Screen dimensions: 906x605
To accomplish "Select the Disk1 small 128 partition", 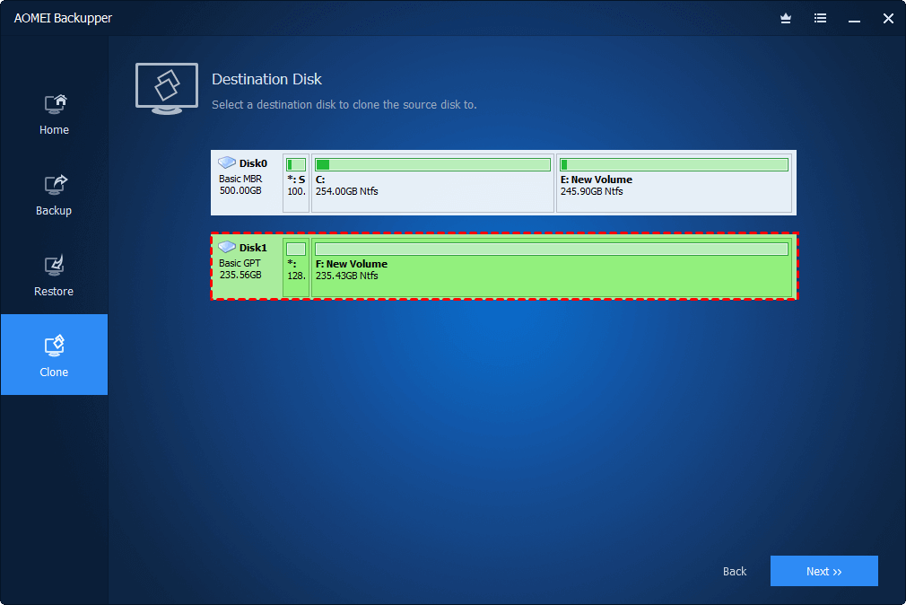I will click(x=296, y=267).
